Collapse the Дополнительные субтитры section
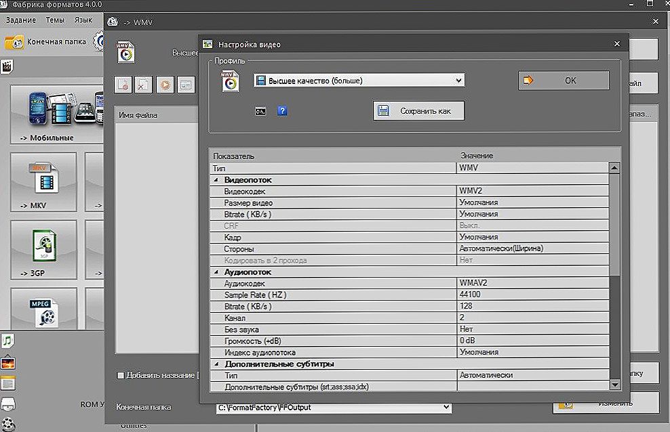 [216, 364]
